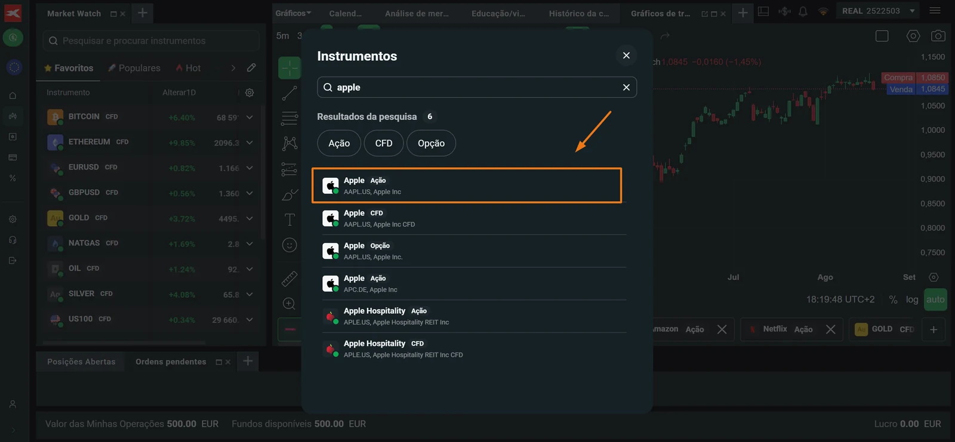This screenshot has height=442, width=955.
Task: Show more Market Watch tabs with right chevron
Action: point(233,68)
